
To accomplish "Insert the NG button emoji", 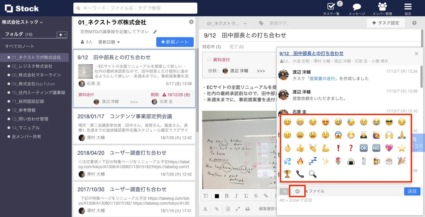I will tap(376, 148).
